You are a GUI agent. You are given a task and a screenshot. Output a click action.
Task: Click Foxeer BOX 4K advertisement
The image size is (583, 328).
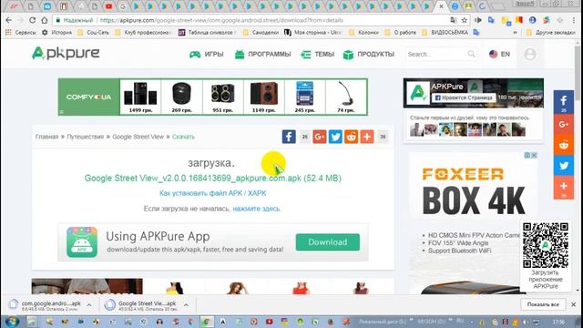click(x=473, y=223)
